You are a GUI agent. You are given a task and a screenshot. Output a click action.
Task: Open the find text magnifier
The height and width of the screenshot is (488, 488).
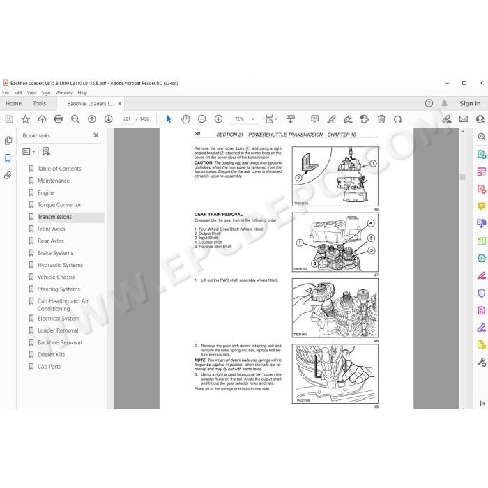(75, 119)
